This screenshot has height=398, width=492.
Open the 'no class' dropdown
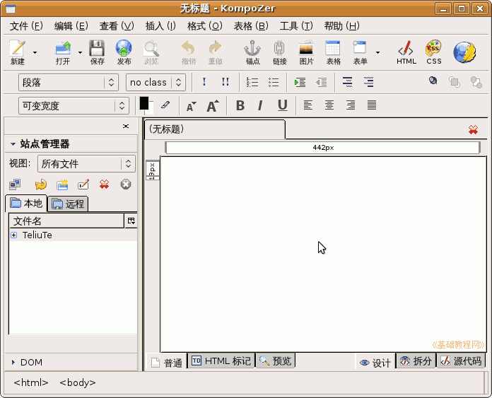click(156, 83)
